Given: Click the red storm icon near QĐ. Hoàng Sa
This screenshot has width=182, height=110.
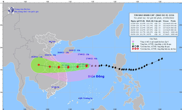Looking at the screenshot, I should coord(77,67).
